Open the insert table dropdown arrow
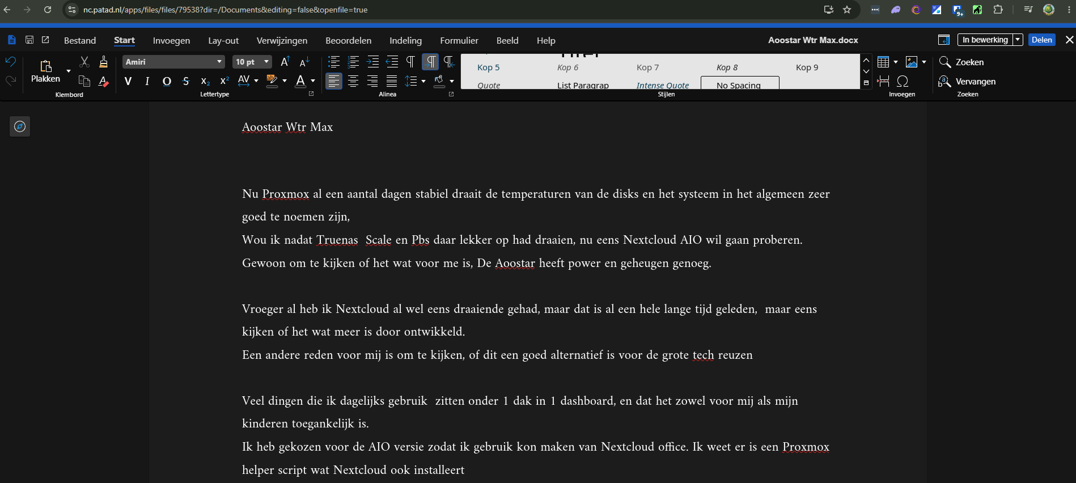The width and height of the screenshot is (1076, 483). [x=896, y=62]
